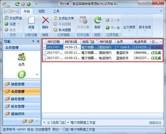The width and height of the screenshot is (166, 134).
Task: Click second folder icon in navigation overflow bar
Action: tap(31, 121)
